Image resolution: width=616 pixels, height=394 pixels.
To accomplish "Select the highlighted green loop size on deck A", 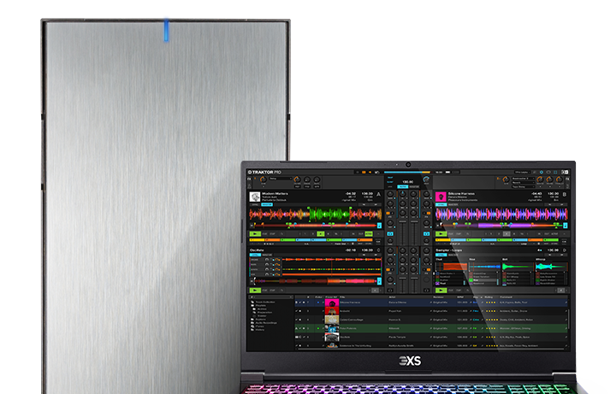I will click(x=321, y=234).
